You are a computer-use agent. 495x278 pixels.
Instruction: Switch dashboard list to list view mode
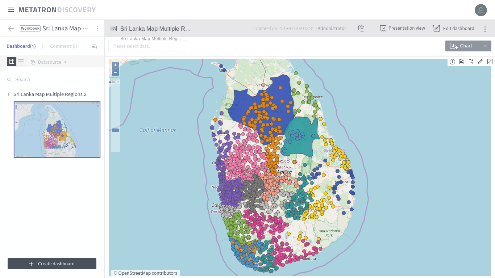coord(21,62)
